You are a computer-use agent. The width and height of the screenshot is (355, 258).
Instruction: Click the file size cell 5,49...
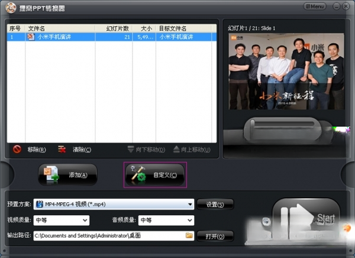point(144,37)
